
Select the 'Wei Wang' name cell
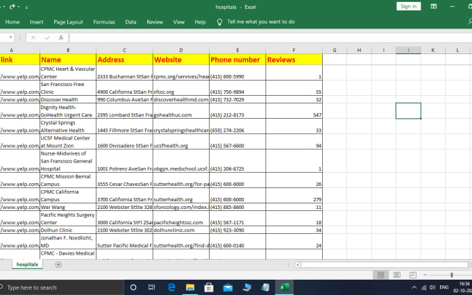point(68,207)
